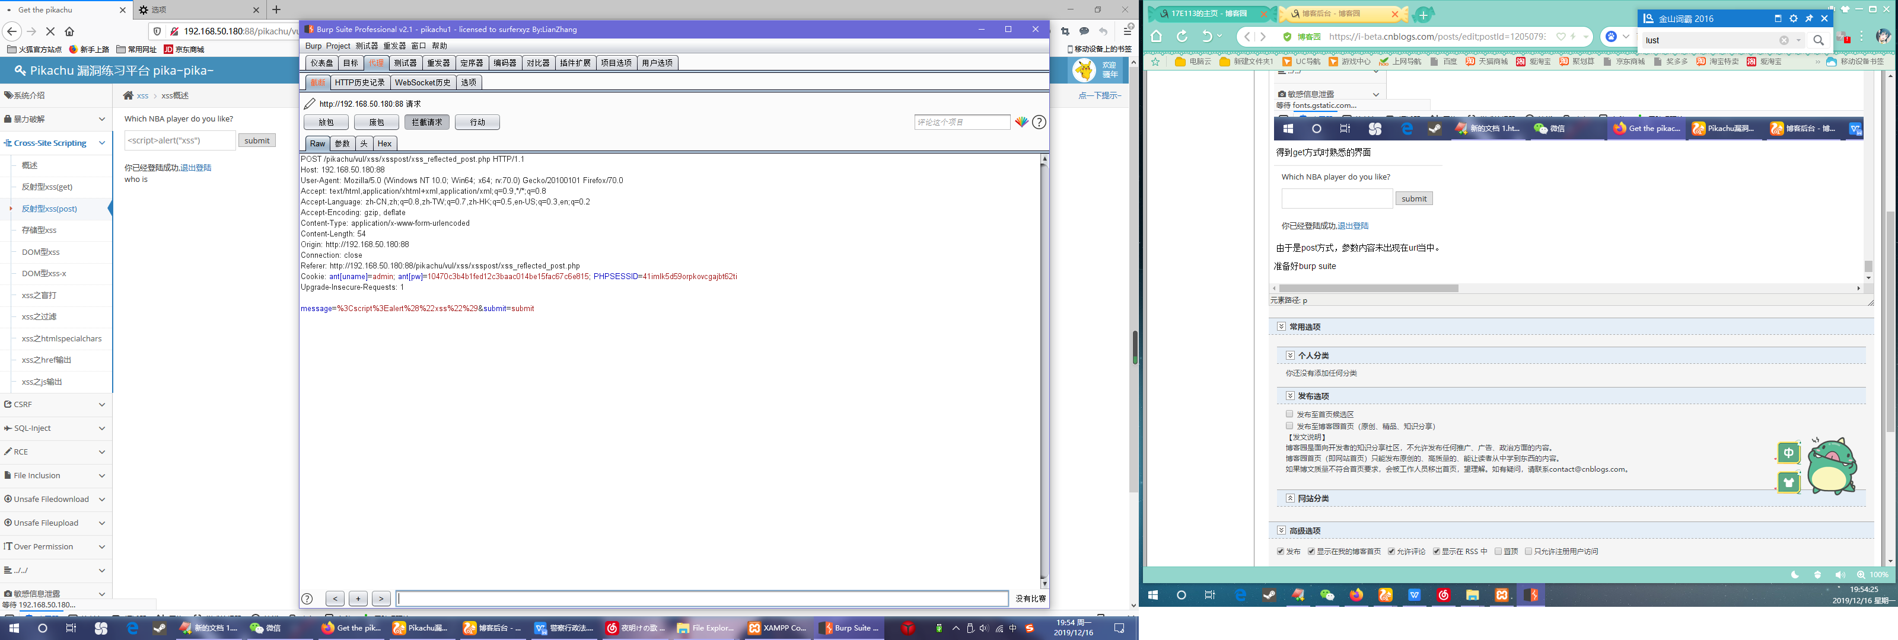Click the Pikachu avatar icon in header
The width and height of the screenshot is (1898, 640).
[x=1084, y=70]
